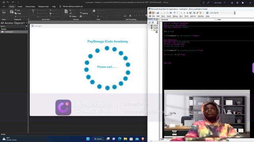The height and width of the screenshot is (142, 254).
Task: Open the Create ribbon tab
Action: point(20,6)
